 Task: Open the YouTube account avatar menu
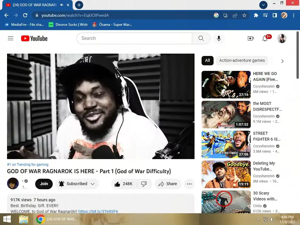(282, 38)
